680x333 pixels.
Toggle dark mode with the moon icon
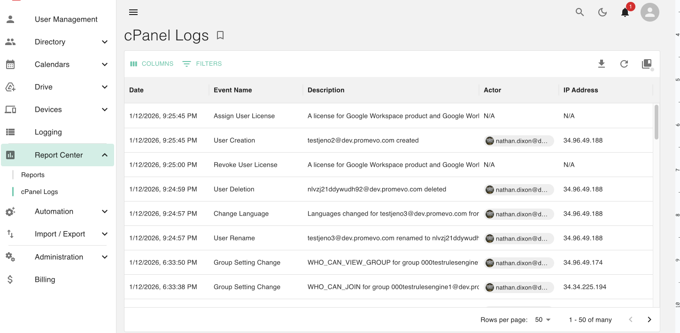[x=603, y=12]
